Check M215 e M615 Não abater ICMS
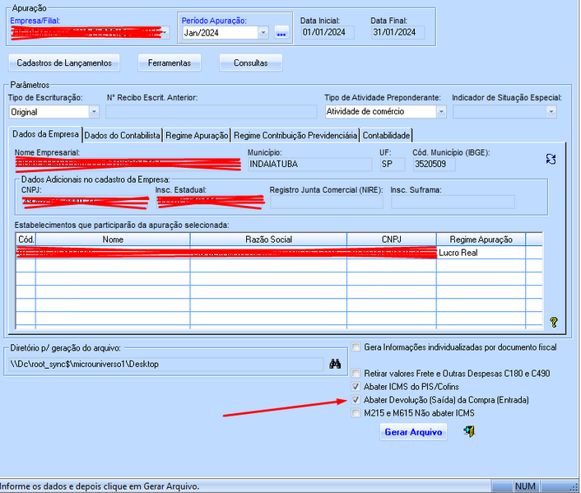Viewport: 581px width, 493px height. [356, 413]
